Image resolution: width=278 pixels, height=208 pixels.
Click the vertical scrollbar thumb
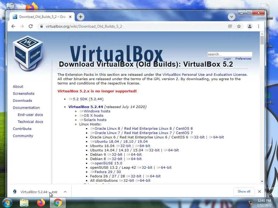tap(262, 40)
